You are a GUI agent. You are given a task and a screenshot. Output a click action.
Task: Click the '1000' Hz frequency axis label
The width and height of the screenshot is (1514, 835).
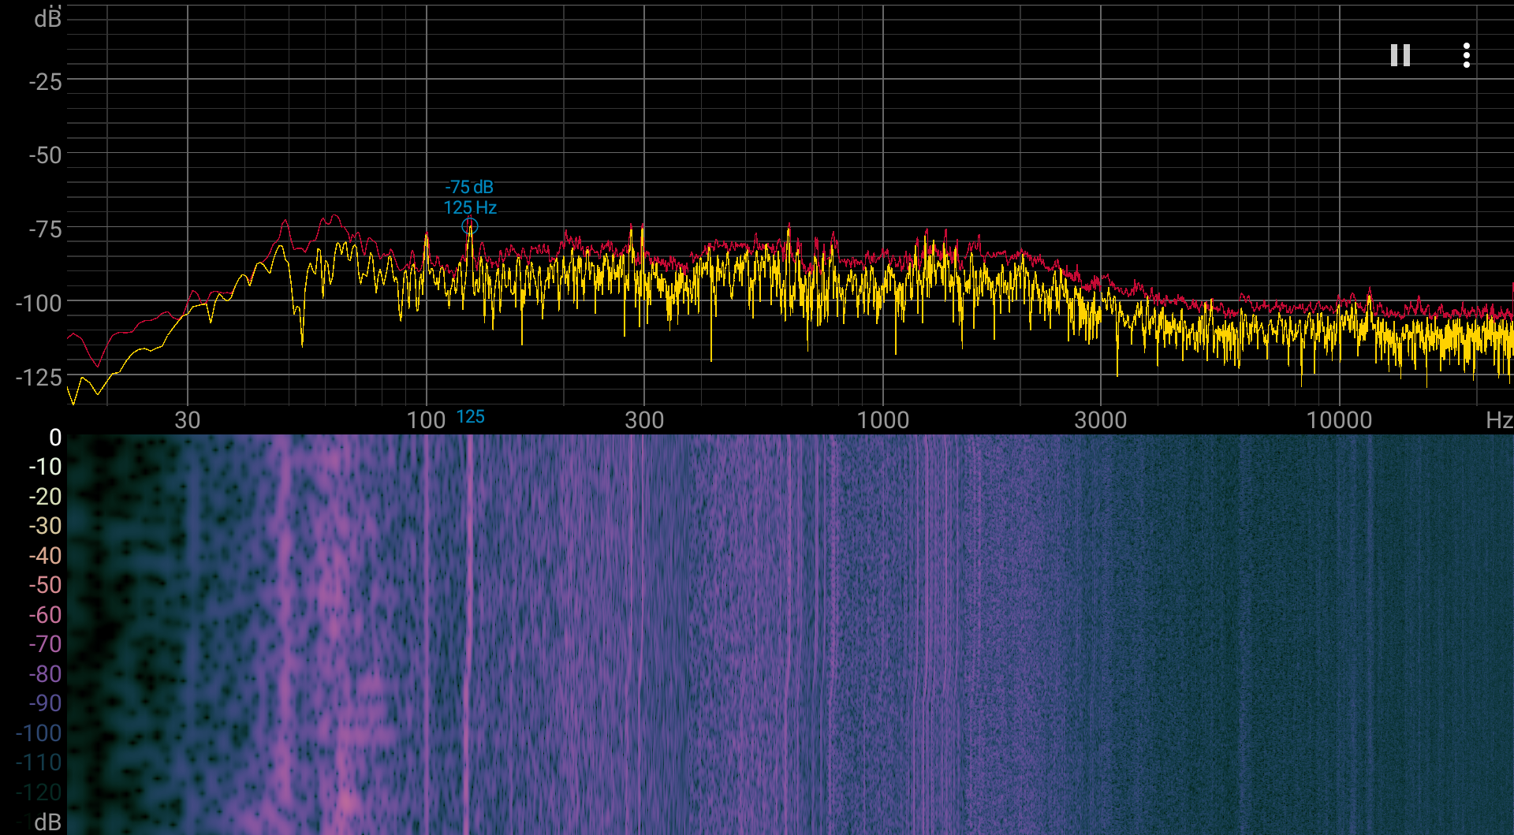883,420
